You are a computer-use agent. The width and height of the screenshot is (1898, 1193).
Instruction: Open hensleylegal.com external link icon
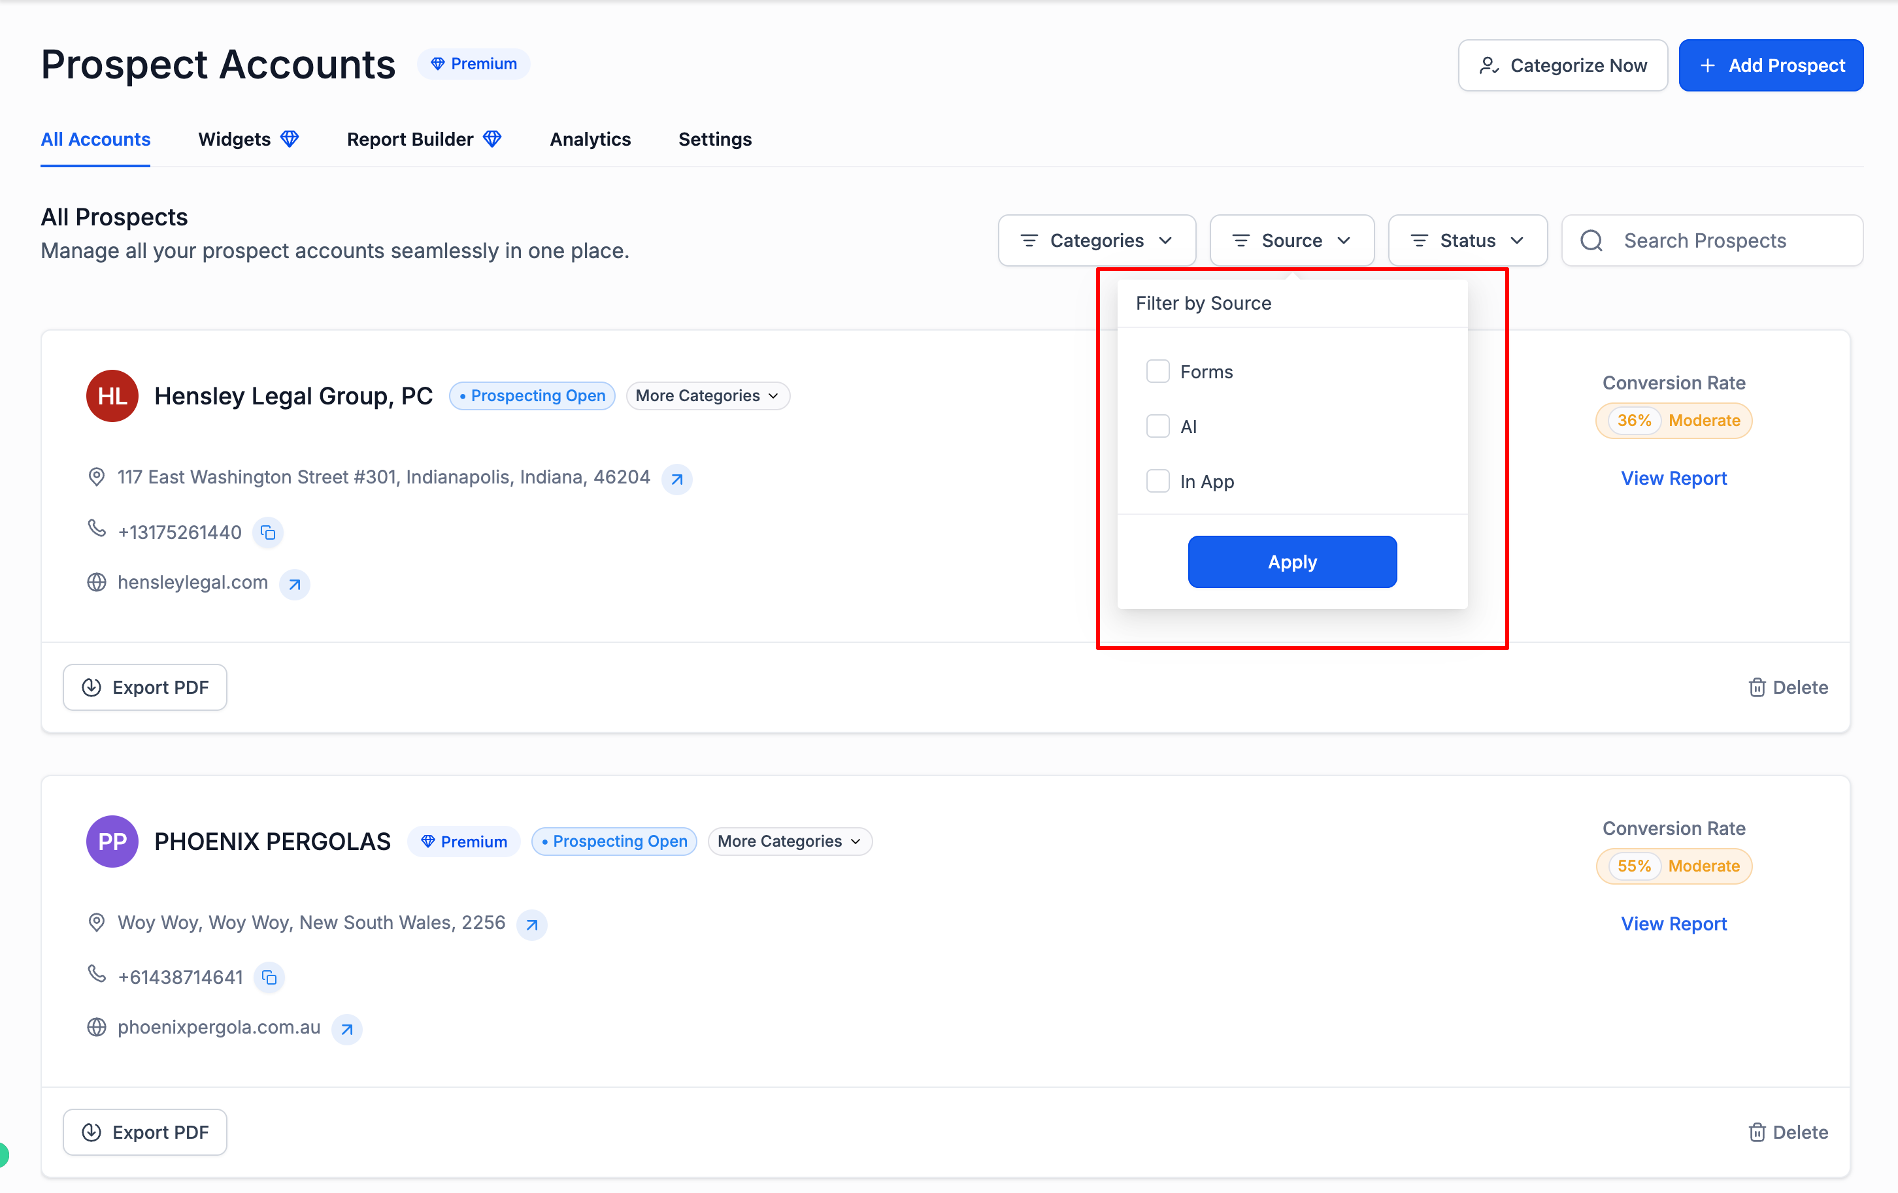pos(294,584)
